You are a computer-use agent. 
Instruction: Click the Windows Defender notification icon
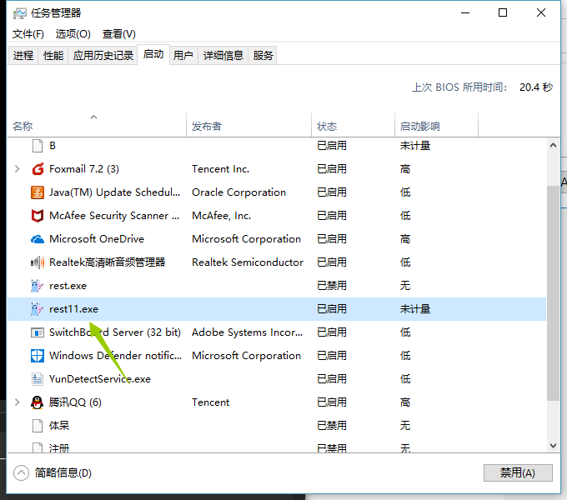(38, 356)
